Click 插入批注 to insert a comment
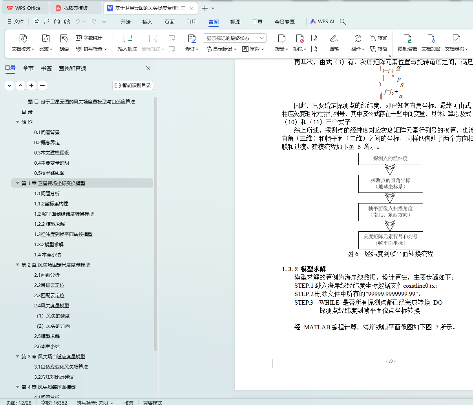This screenshot has width=473, height=405. tap(128, 43)
